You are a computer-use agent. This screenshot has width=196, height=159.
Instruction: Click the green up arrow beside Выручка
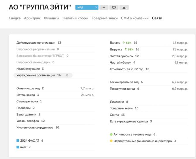click(126, 49)
